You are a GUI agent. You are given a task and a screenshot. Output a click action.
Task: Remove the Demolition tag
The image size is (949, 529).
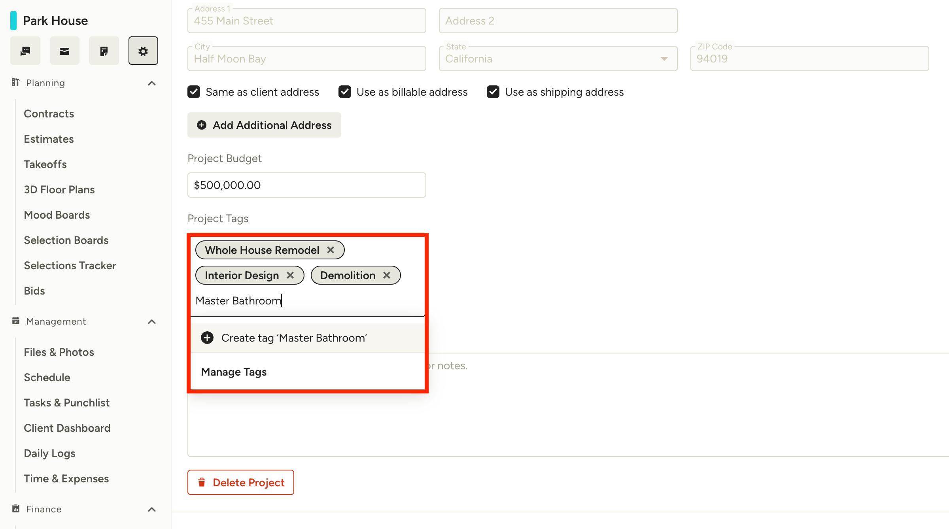tap(387, 275)
